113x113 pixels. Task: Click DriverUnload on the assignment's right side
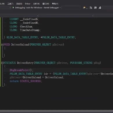click(x=54, y=77)
